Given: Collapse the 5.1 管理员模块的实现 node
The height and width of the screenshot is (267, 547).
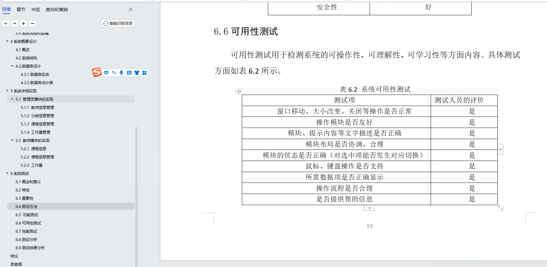Looking at the screenshot, I should click(x=12, y=99).
